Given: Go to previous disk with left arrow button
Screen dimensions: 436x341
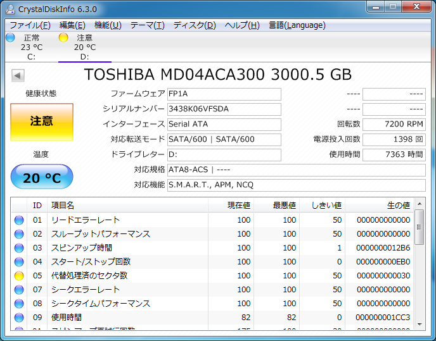Looking at the screenshot, I should [18, 75].
